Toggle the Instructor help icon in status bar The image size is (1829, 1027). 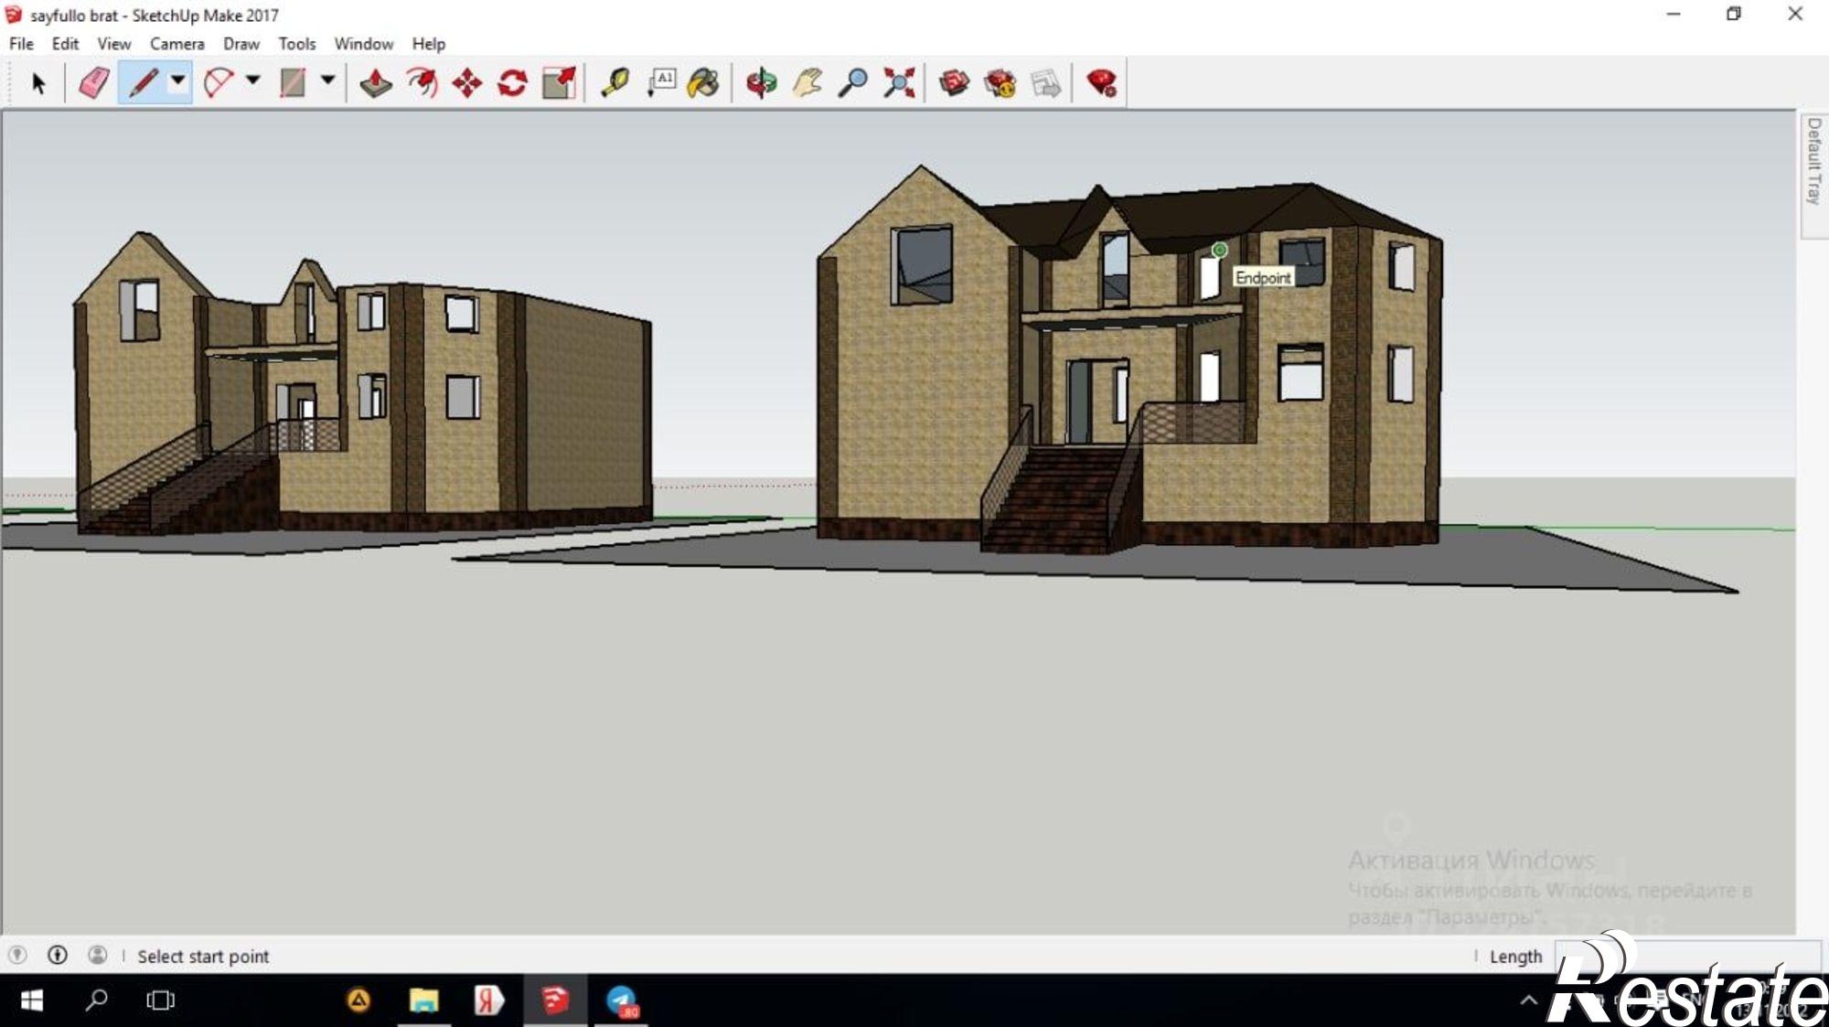point(58,955)
